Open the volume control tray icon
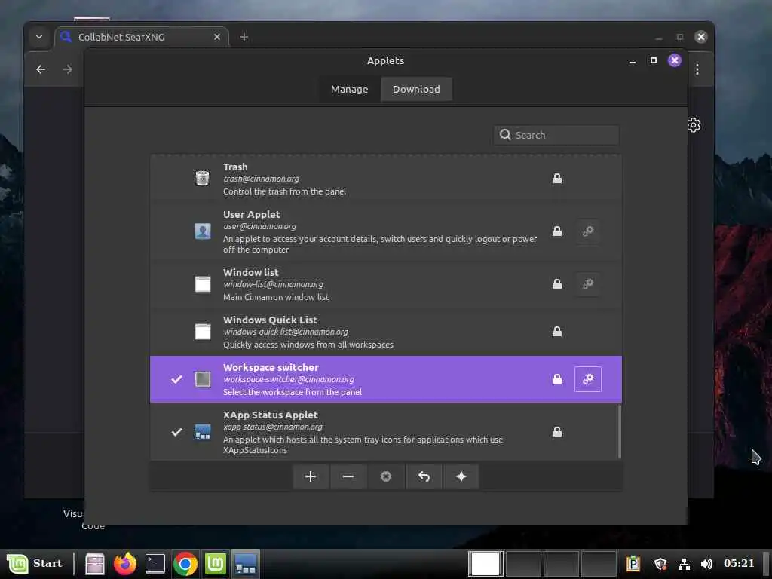 pos(706,564)
